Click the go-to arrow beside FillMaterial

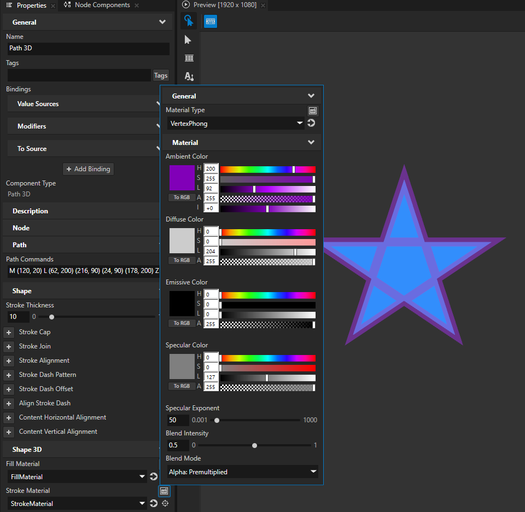tap(154, 476)
